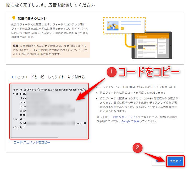Click bullet text 同じフィード内に同じコードを何度でも追加できます

(x=133, y=93)
